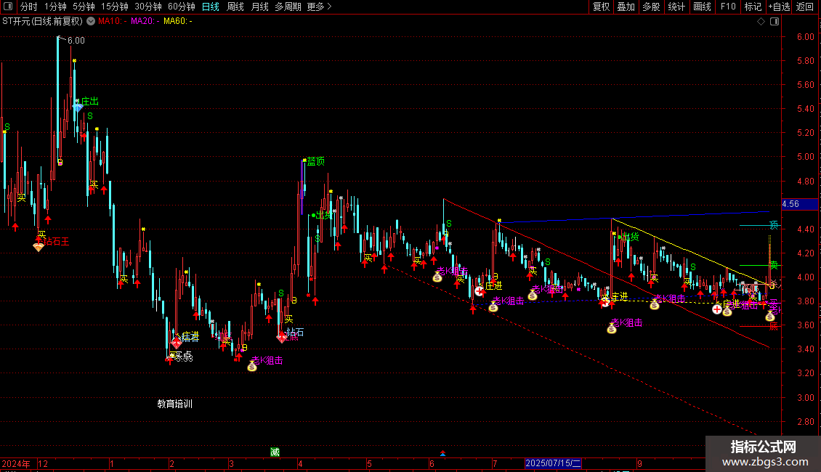Screen dimensions: 821x472
Task: Click the 蓝顶 signal label
Action: click(x=316, y=161)
